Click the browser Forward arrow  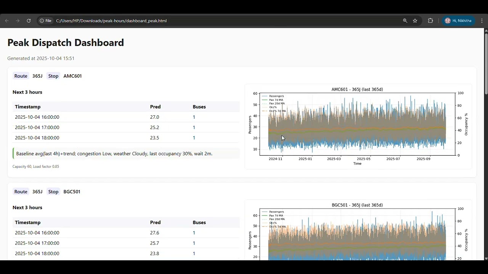pos(18,21)
